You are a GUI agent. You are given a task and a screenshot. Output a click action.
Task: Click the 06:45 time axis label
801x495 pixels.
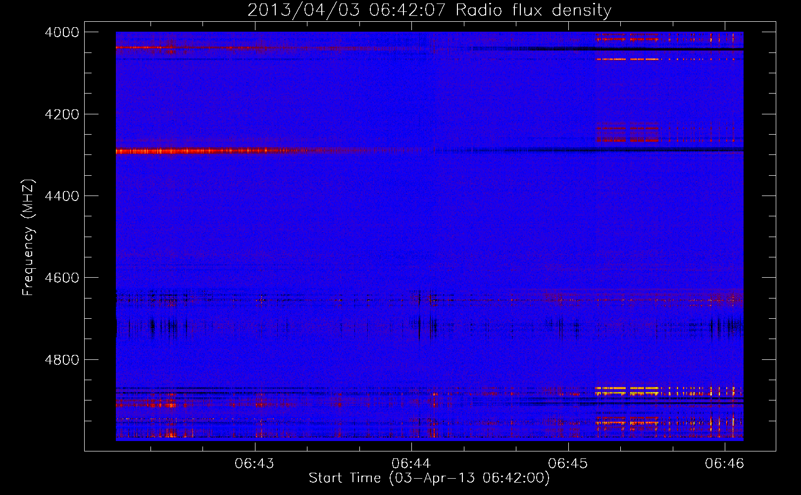click(568, 463)
